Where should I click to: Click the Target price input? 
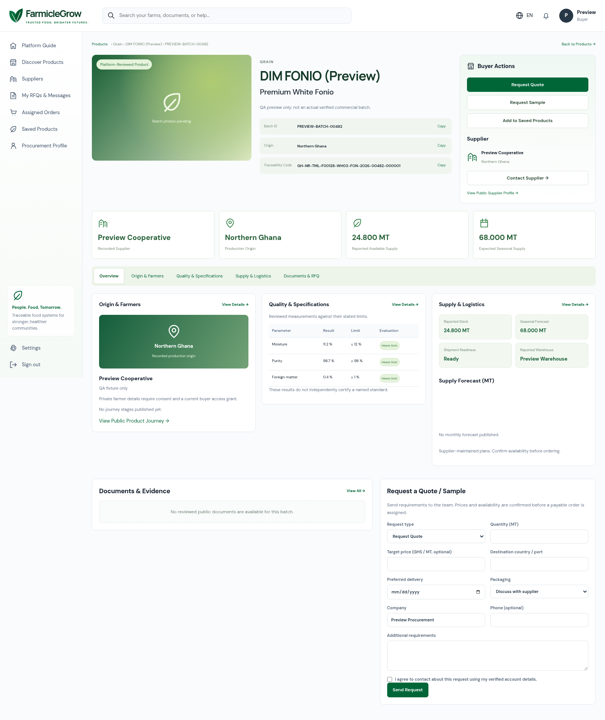point(436,564)
